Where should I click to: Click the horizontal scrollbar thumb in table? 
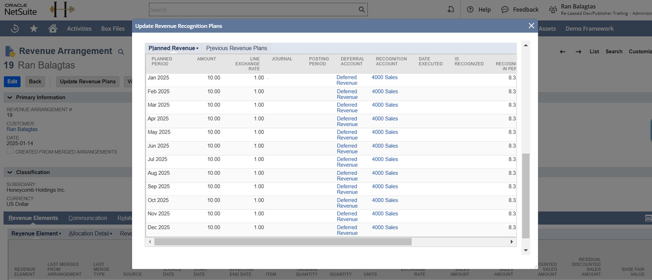pyautogui.click(x=283, y=242)
